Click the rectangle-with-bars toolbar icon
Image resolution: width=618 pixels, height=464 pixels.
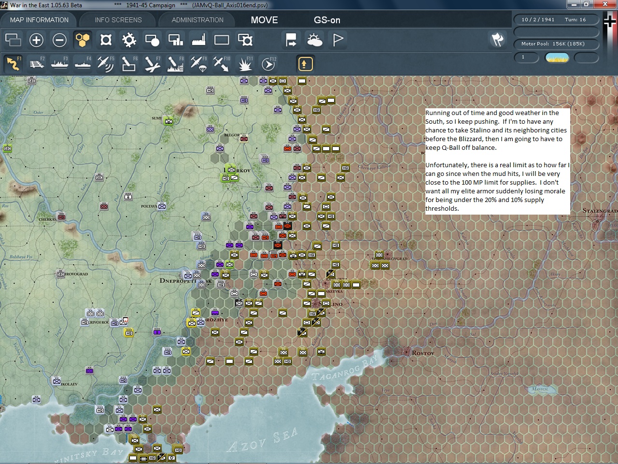175,40
